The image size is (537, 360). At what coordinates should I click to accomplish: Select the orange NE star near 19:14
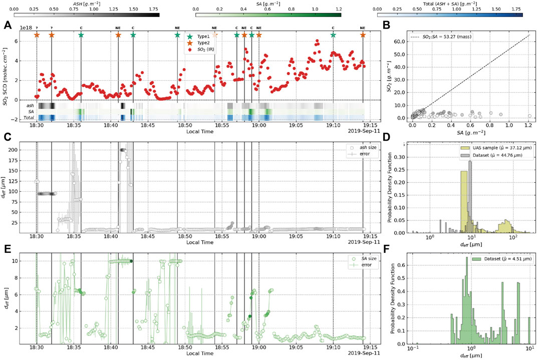pos(363,35)
